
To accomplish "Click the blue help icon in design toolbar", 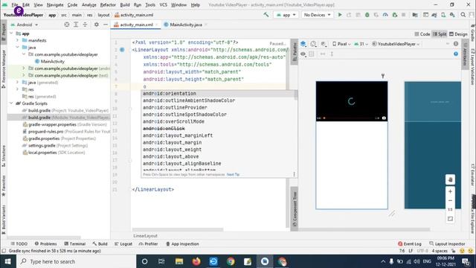I will coord(456,54).
